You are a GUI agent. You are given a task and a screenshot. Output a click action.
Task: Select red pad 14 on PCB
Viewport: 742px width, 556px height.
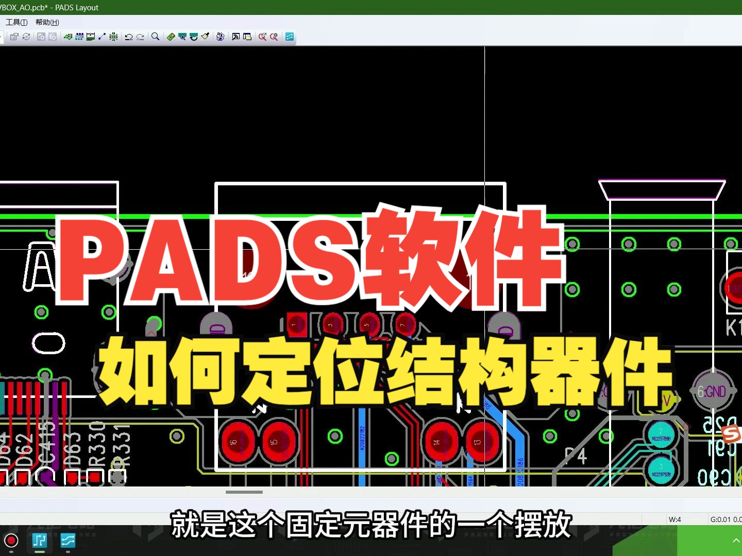(442, 442)
